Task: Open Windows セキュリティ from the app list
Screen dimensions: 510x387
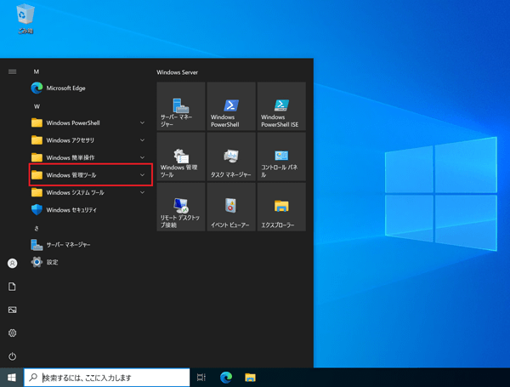Action: tap(71, 210)
